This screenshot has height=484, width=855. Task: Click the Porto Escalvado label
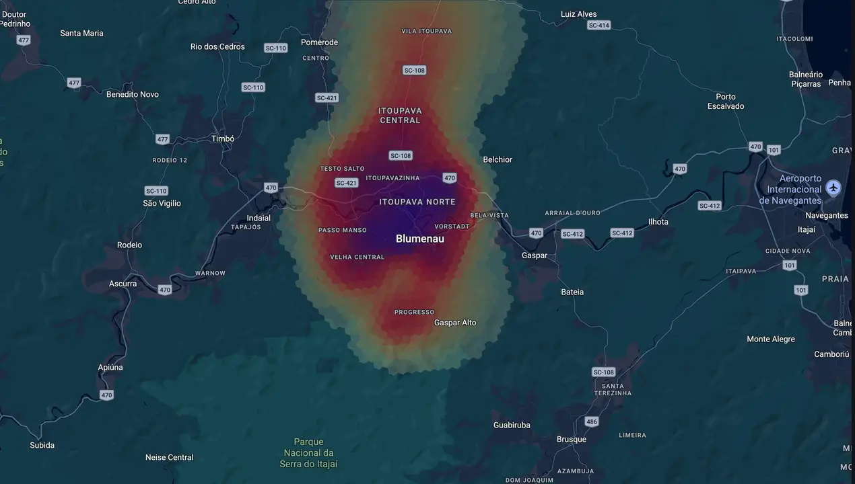[x=726, y=102]
